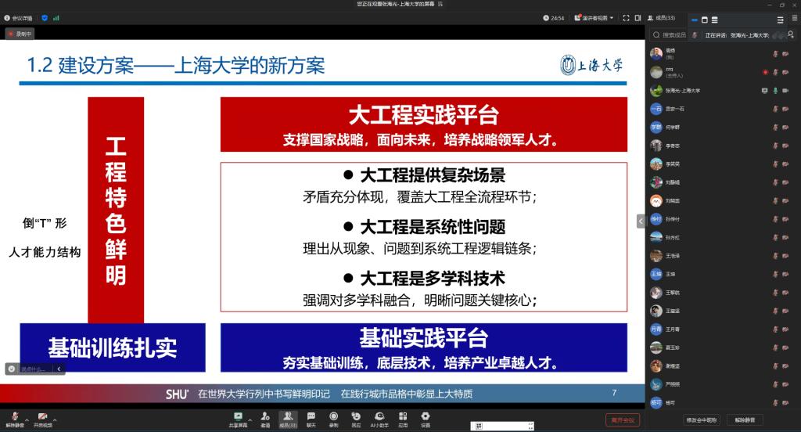
Task: Click muted mic icon for 王月青
Action: (x=775, y=329)
